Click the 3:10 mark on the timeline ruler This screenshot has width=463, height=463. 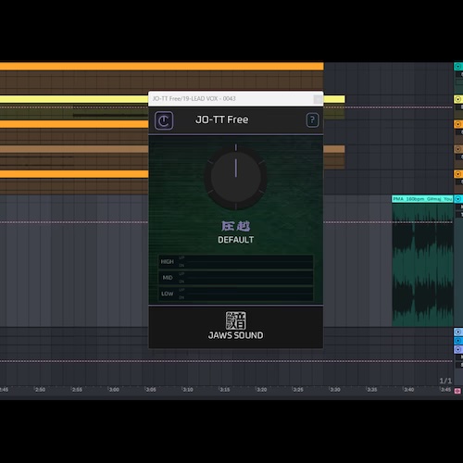(x=188, y=390)
